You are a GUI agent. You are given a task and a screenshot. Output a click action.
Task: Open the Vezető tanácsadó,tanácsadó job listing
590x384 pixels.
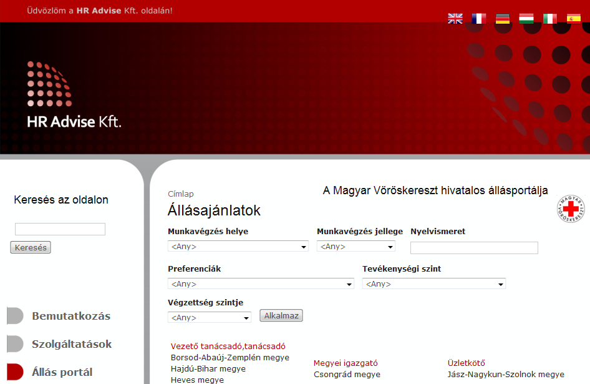[x=228, y=346]
